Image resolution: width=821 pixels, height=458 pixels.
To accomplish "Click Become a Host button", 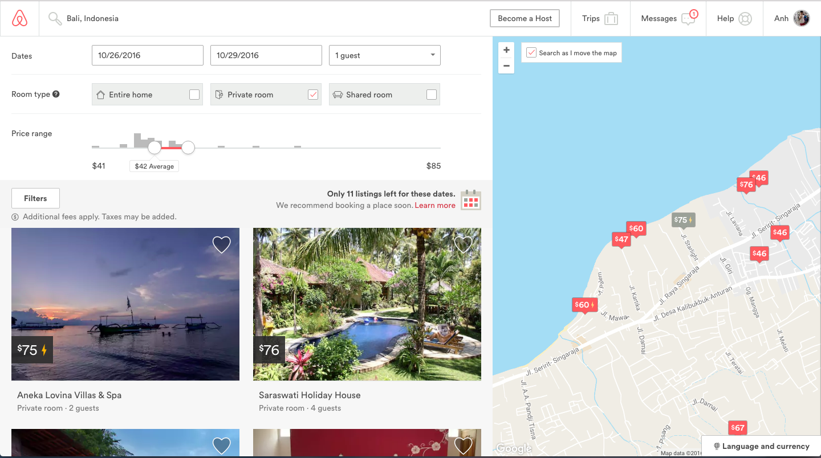I will tap(525, 18).
